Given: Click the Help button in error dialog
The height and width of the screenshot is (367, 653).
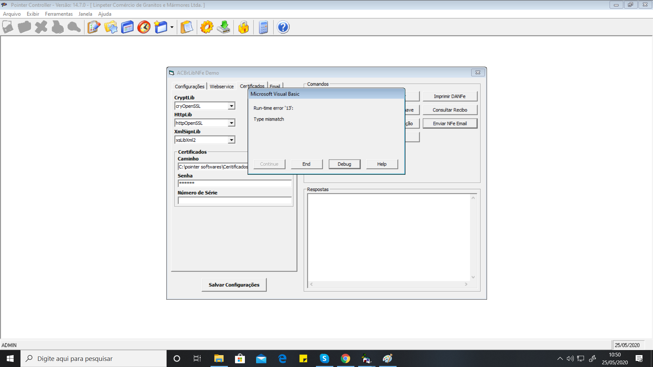Looking at the screenshot, I should [x=382, y=164].
